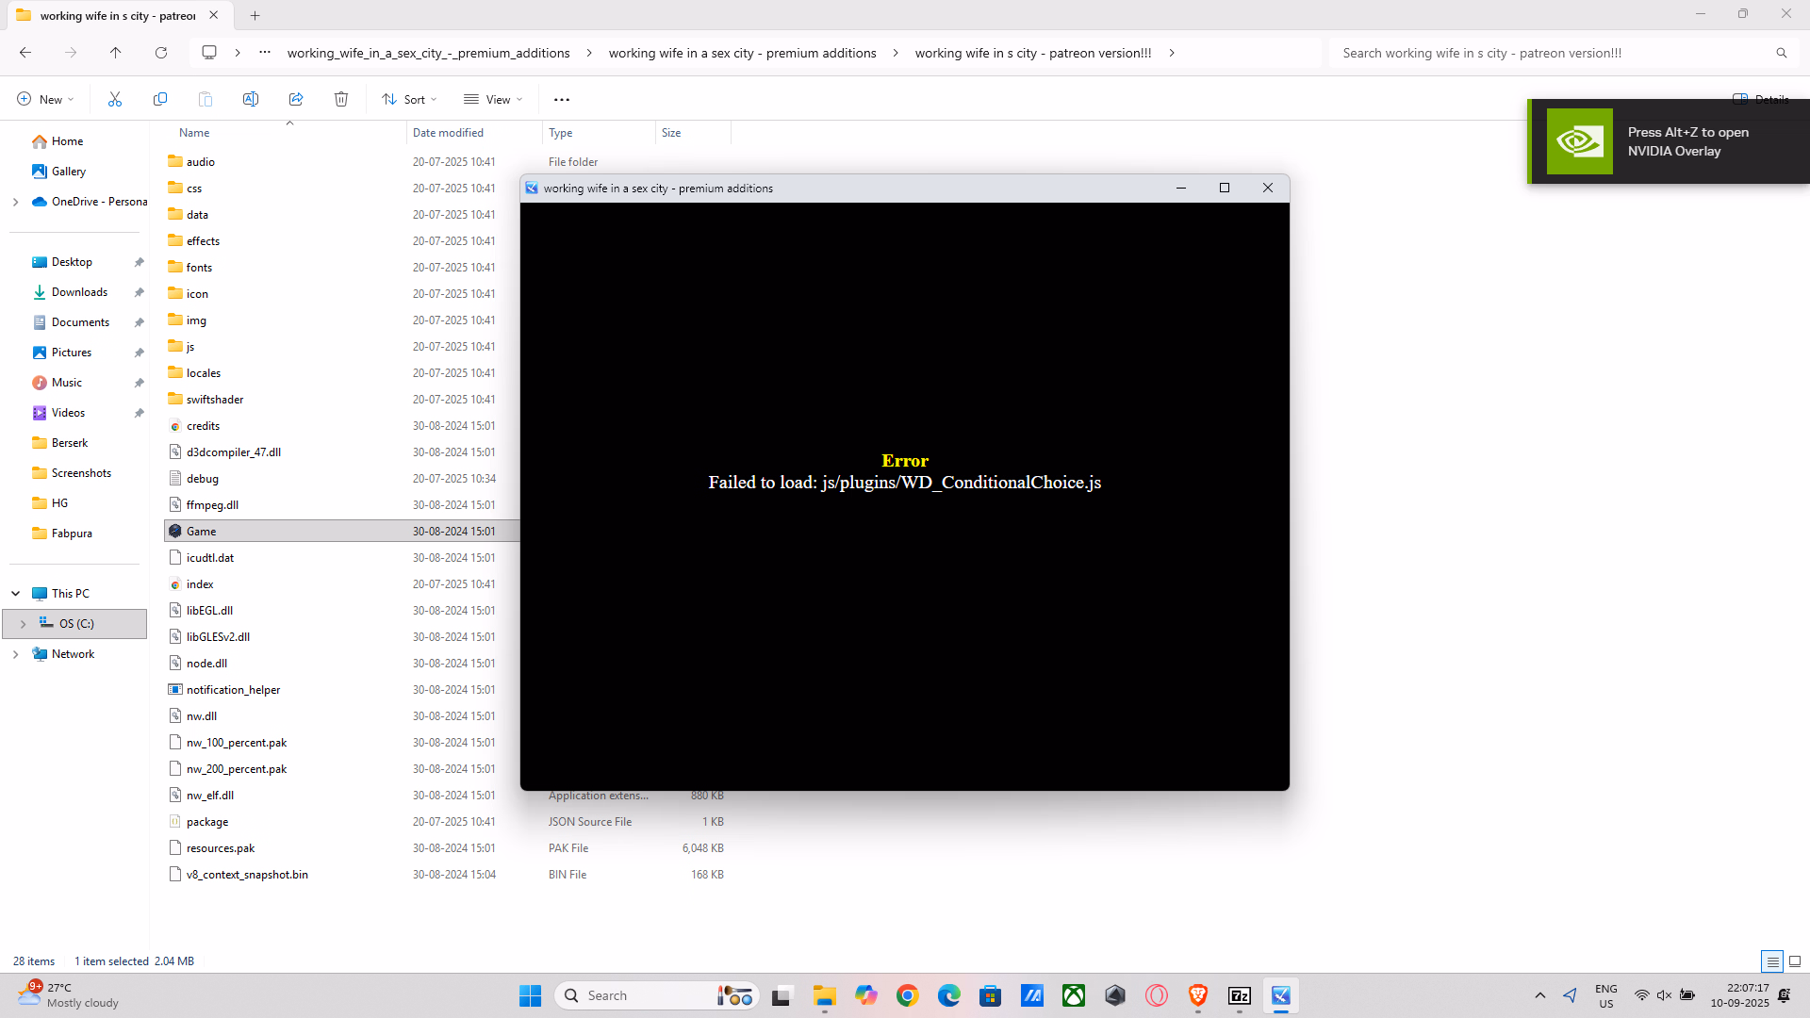Viewport: 1810px width, 1018px height.
Task: Click the Cut scissors icon in toolbar
Action: pyautogui.click(x=115, y=99)
